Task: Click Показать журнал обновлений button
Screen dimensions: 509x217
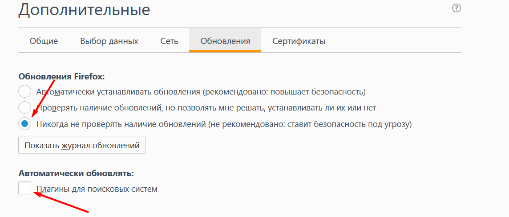Action: tap(82, 145)
